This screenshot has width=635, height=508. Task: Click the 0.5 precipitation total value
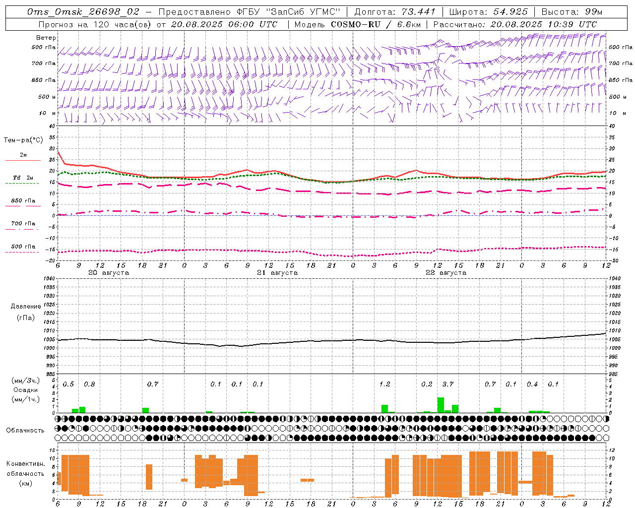tap(68, 384)
